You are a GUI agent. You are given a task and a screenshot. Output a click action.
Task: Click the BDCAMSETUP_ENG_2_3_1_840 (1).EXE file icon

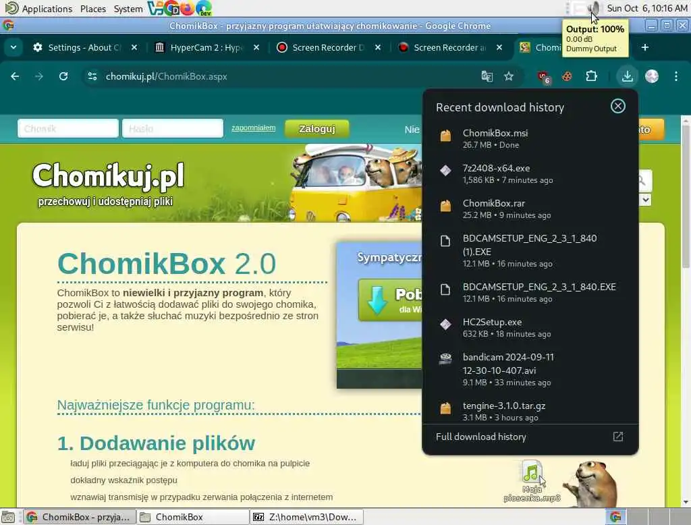click(445, 241)
